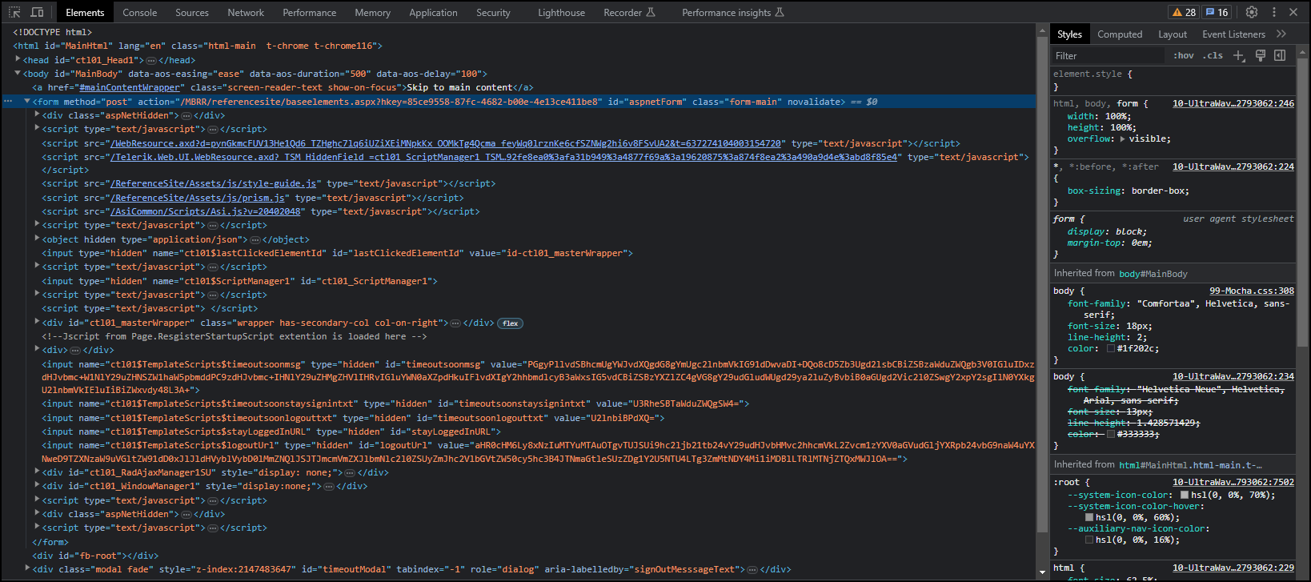
Task: Open the Recorder tab
Action: (x=629, y=12)
